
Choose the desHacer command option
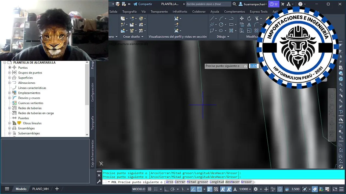tap(232, 182)
